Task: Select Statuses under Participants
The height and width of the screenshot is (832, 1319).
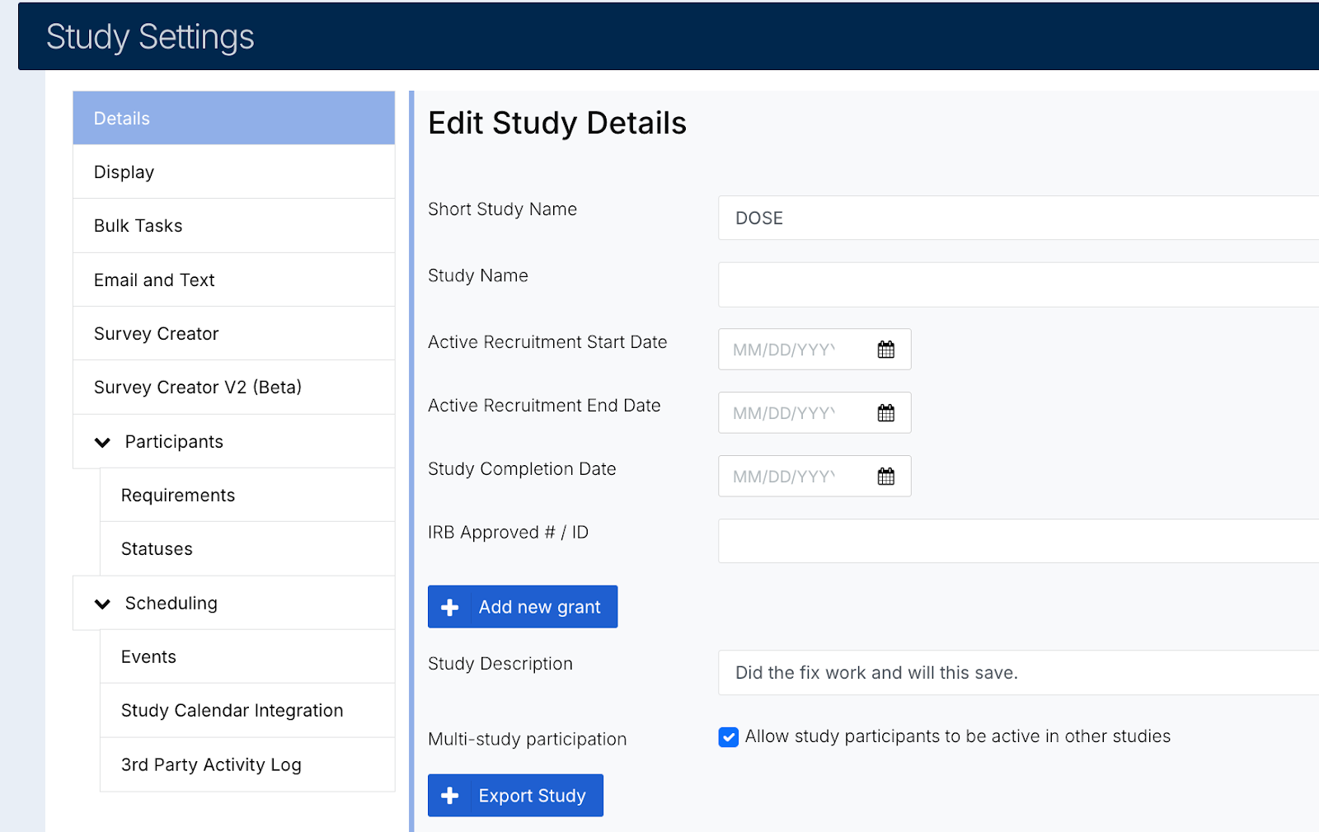Action: (x=246, y=549)
